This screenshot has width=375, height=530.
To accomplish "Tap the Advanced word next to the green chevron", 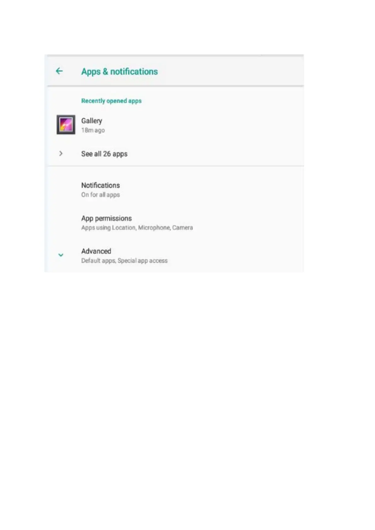I will (x=96, y=251).
